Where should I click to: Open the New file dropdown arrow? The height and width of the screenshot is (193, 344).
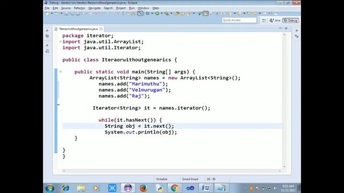(52, 13)
